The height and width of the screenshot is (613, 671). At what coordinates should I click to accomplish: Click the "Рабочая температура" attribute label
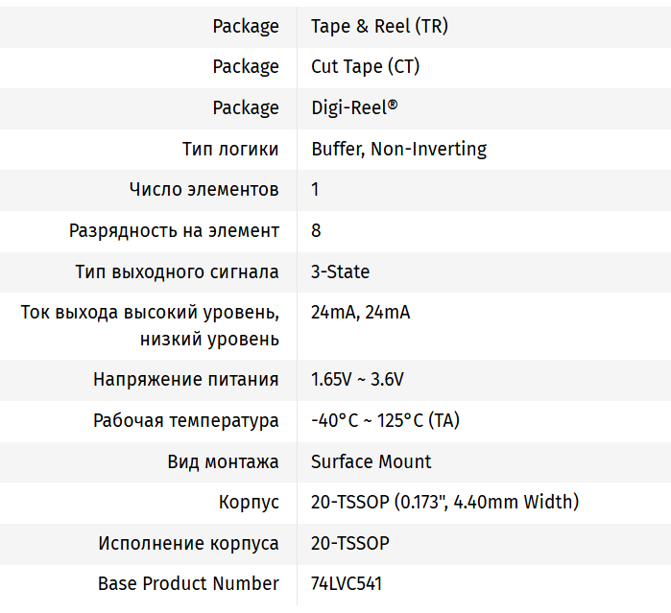click(x=185, y=420)
